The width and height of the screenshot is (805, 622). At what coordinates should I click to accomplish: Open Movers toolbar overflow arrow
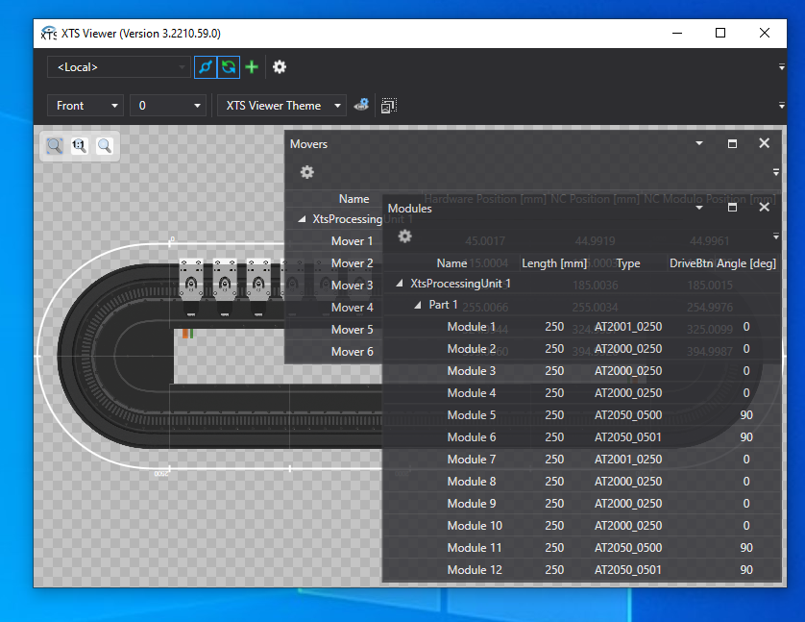tap(776, 173)
